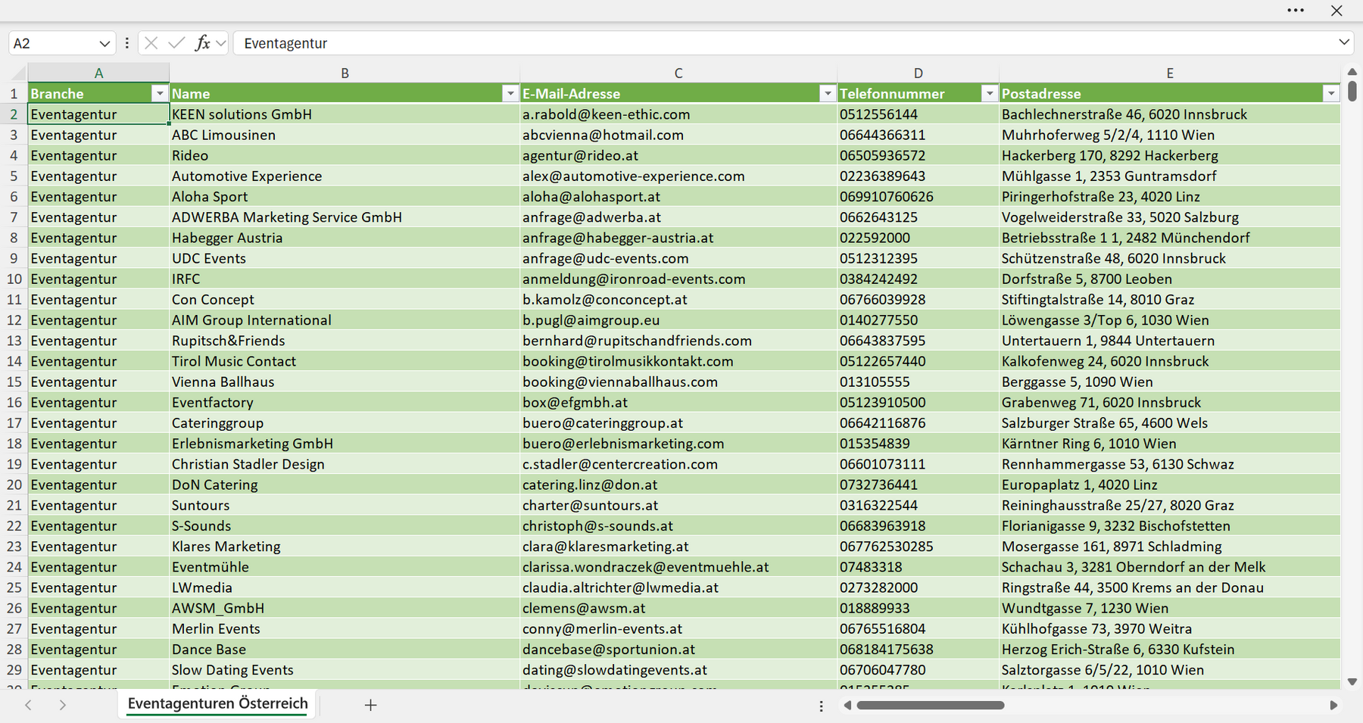Expand the dropdown arrow next to fx
The height and width of the screenshot is (723, 1363).
pyautogui.click(x=220, y=43)
